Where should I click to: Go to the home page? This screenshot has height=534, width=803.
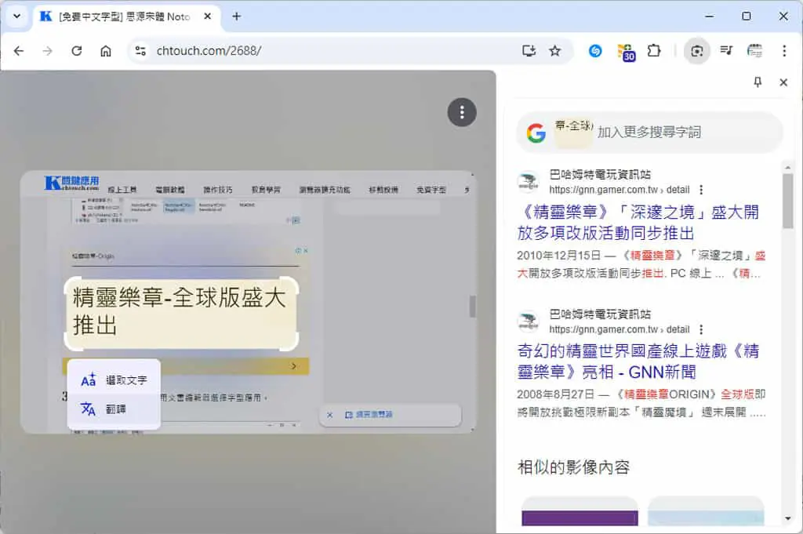click(x=106, y=51)
